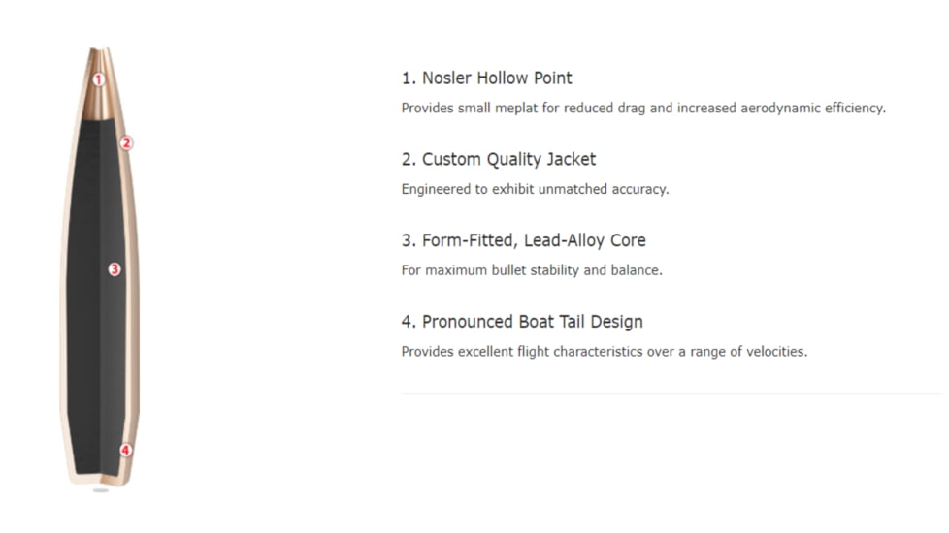Select the "excellent flight characteristics" description line
This screenshot has height=533, width=949.
[x=604, y=352]
